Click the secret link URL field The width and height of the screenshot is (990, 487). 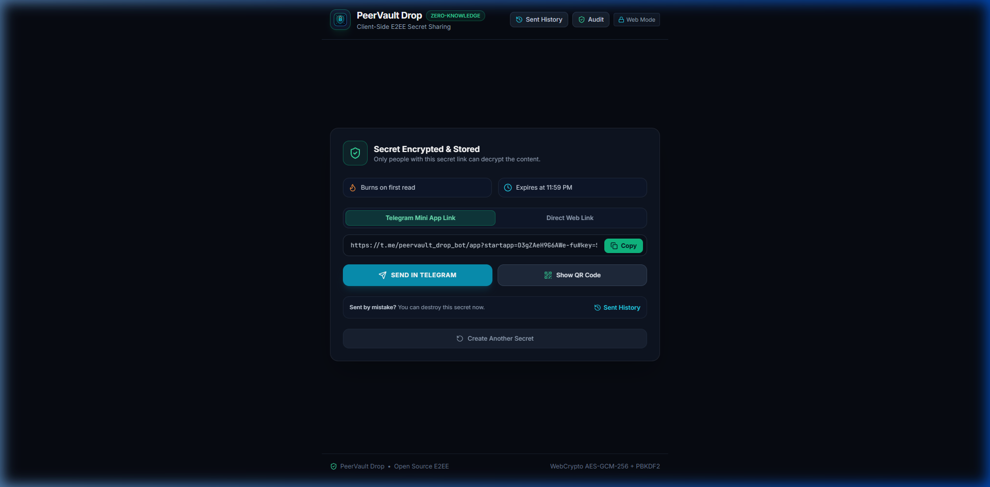(474, 245)
